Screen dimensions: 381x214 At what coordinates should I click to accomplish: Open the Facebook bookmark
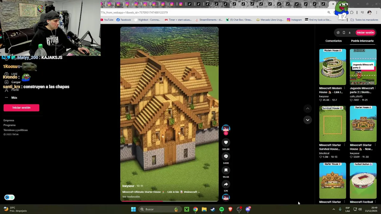[124, 20]
